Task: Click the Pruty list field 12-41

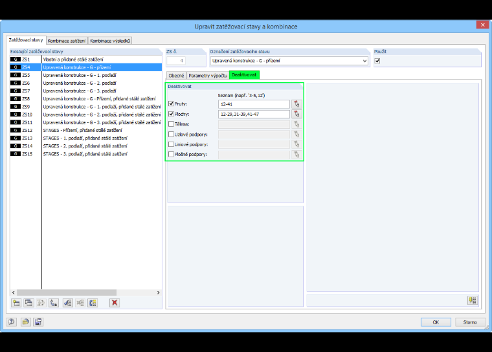Action: click(x=254, y=104)
